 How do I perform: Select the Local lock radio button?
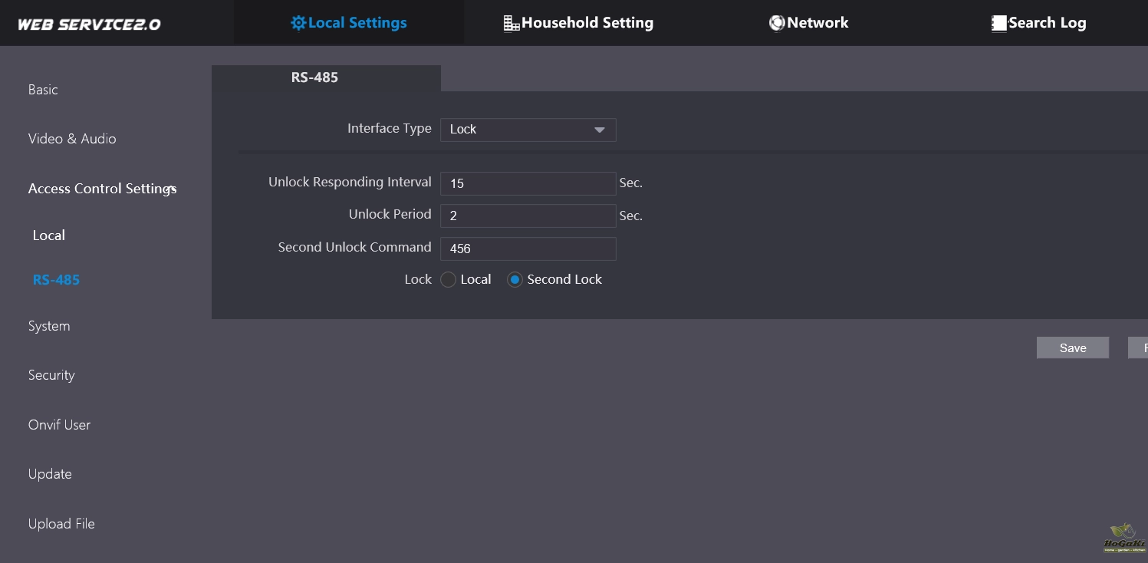tap(449, 280)
